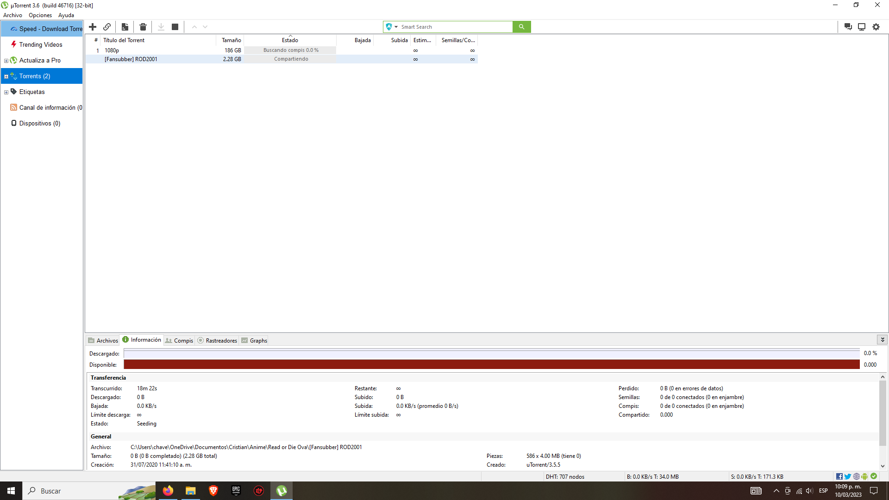Expand the Torrents (2) tree node
This screenshot has width=889, height=500.
click(x=6, y=76)
